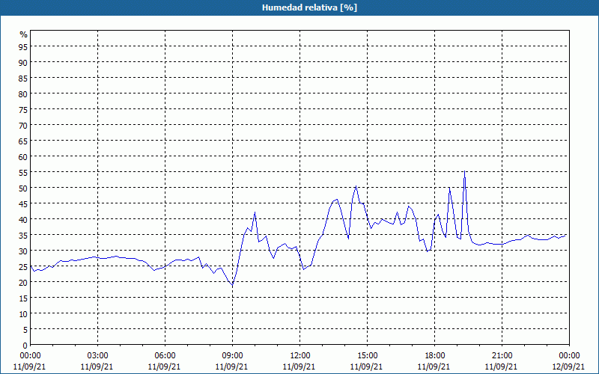This screenshot has width=599, height=374.
Task: Pick the 75 humidity axis label
Action: click(23, 109)
